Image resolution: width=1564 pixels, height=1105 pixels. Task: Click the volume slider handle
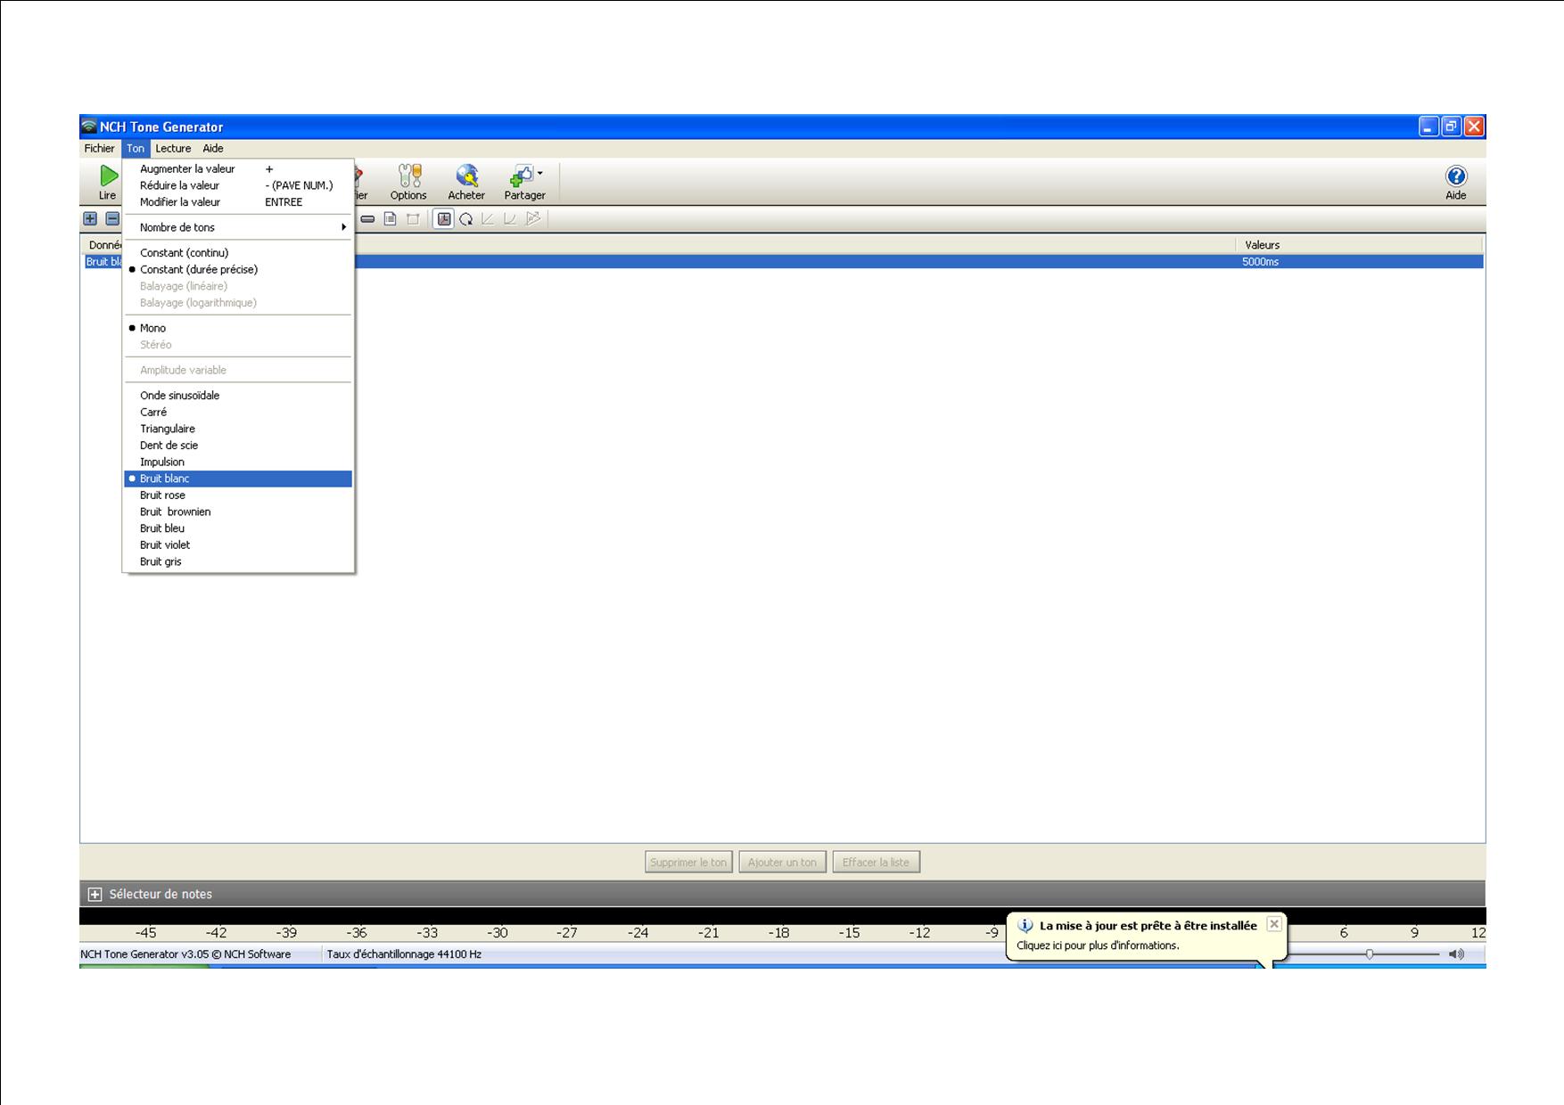(x=1370, y=954)
